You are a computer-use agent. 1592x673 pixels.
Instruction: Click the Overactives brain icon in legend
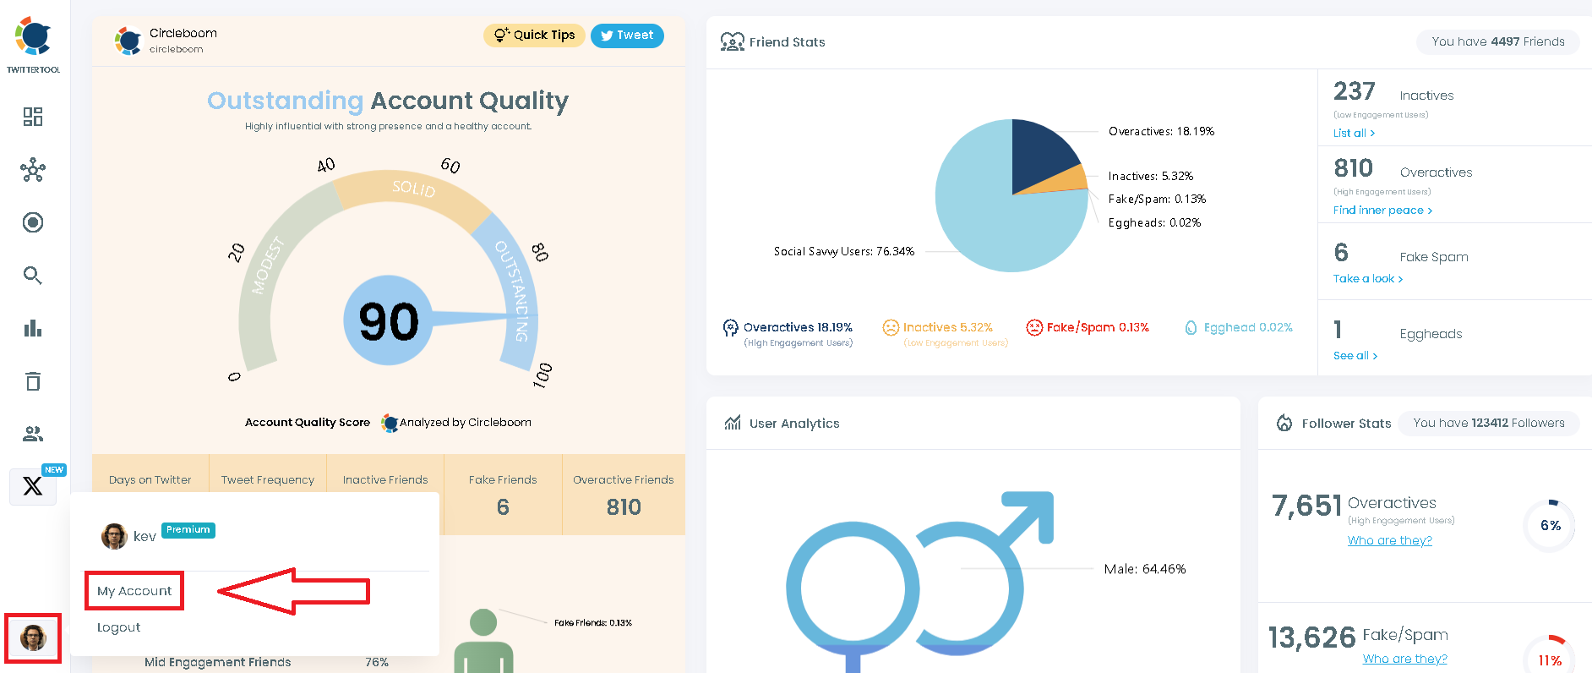point(731,328)
